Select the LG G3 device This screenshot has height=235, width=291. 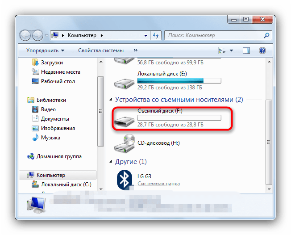click(144, 176)
